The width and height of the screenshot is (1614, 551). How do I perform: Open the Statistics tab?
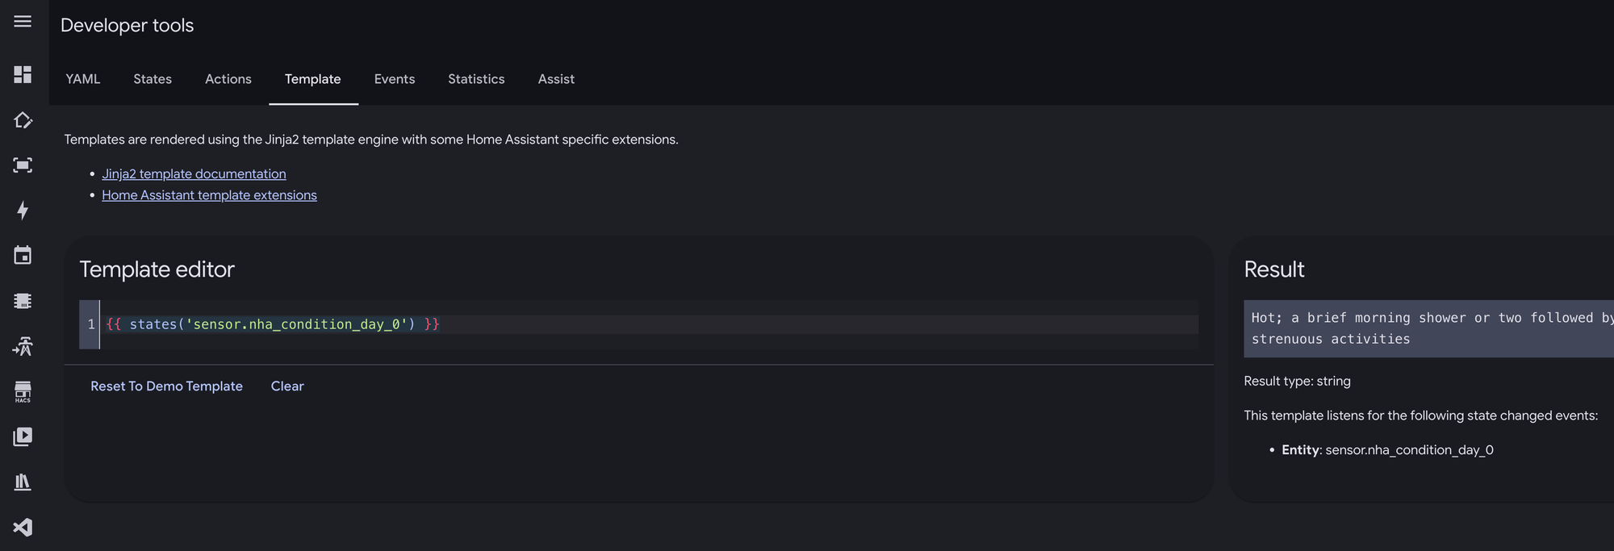(x=476, y=79)
